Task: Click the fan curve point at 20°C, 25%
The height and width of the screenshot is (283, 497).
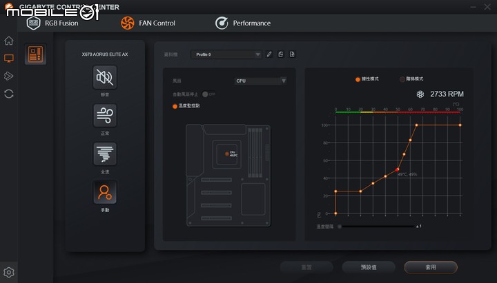Action: coord(361,191)
